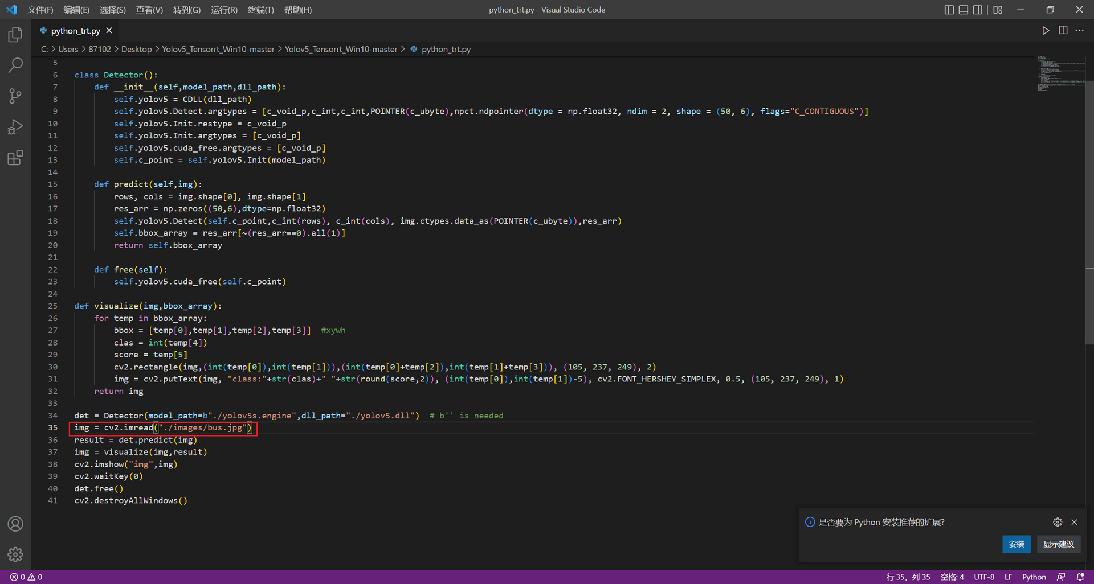Toggle the secondary side bar layout icon
The image size is (1094, 584).
[977, 10]
